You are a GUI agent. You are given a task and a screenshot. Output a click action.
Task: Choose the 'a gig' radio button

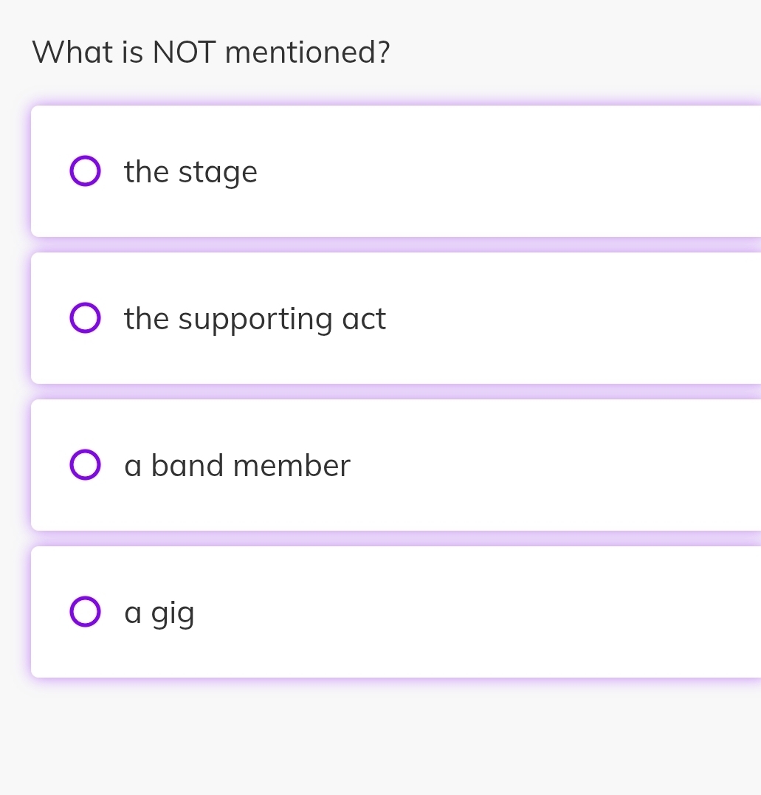(85, 612)
